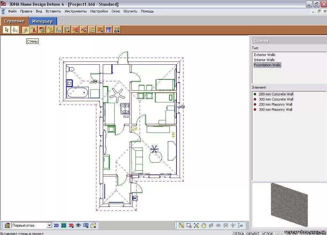Open the Вид menu
The image size is (327, 235).
(x=39, y=11)
